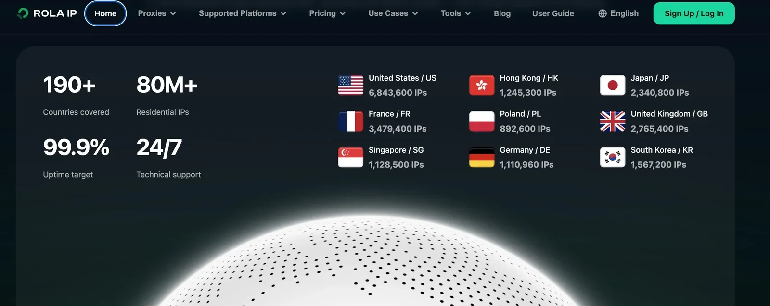Screen dimensions: 770x306
Task: Click the United States flag icon
Action: (x=351, y=86)
